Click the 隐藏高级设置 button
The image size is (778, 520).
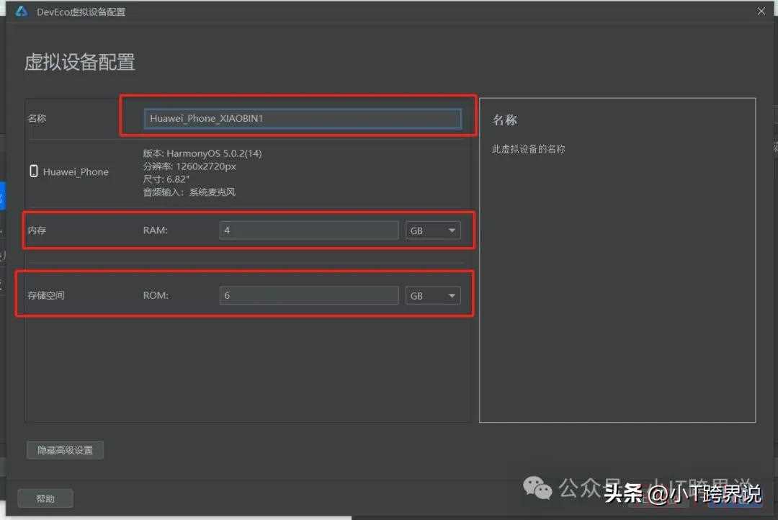point(65,450)
